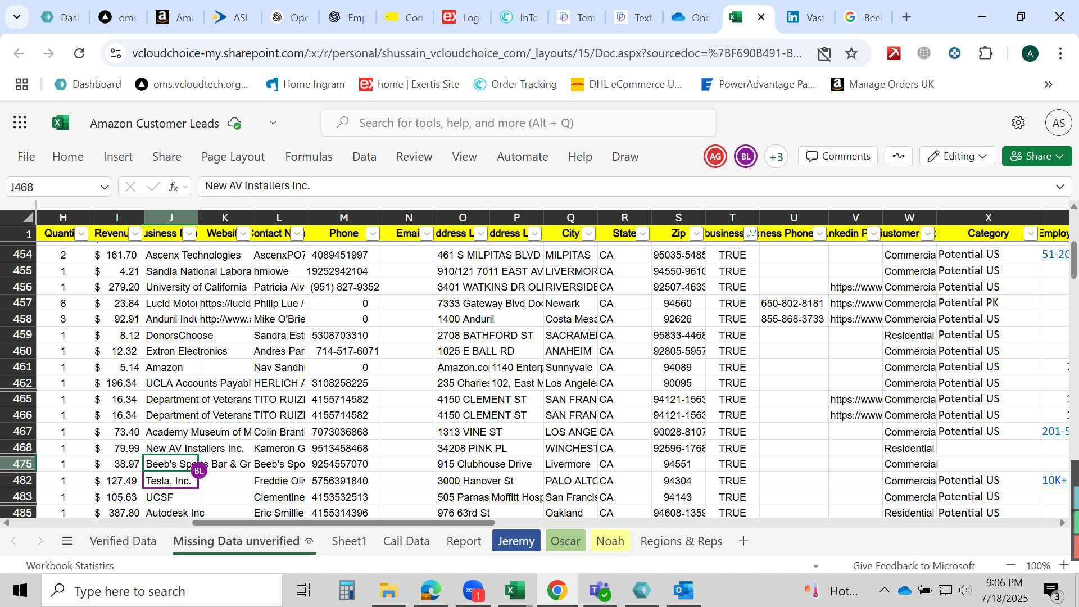Open the AS account avatar
Viewport: 1079px width, 607px height.
pyautogui.click(x=1058, y=123)
